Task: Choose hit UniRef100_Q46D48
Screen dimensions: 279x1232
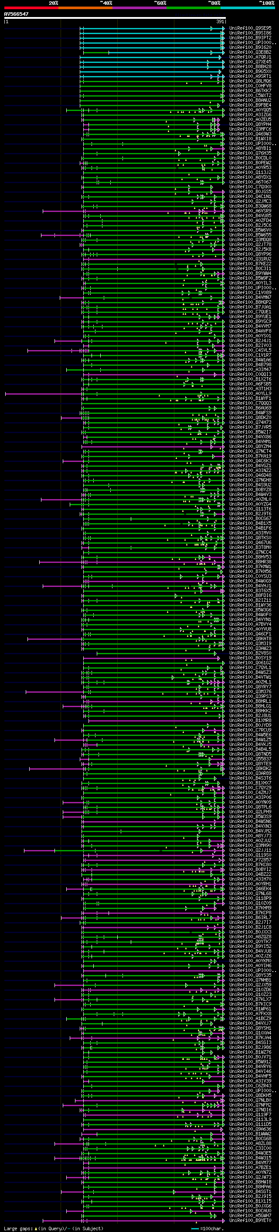Action: [x=250, y=475]
